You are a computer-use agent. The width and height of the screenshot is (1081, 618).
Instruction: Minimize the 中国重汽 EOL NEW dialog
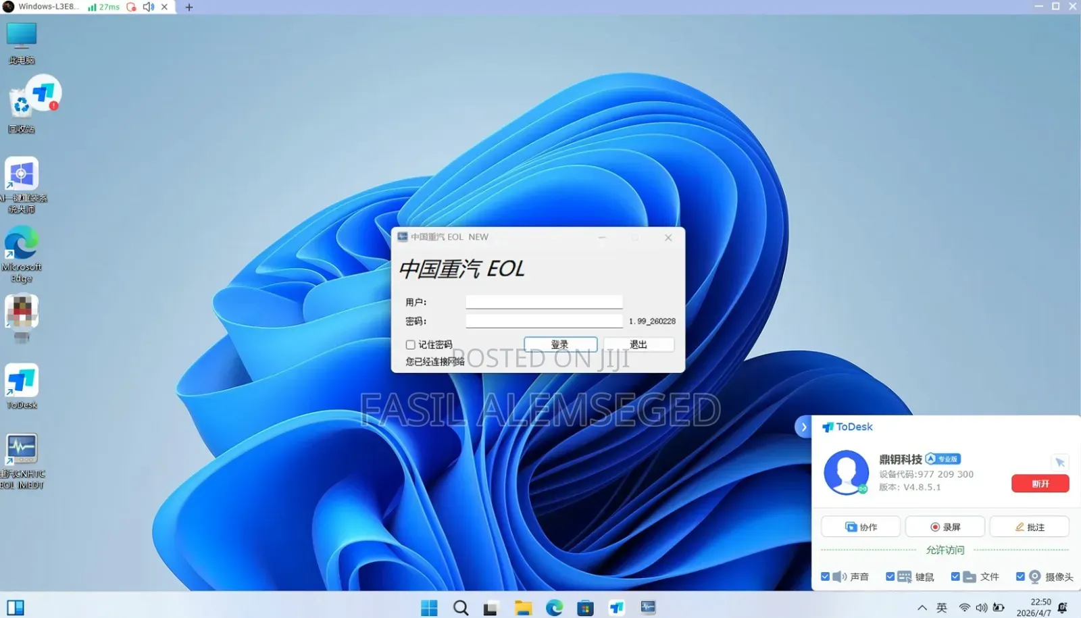[x=602, y=237]
